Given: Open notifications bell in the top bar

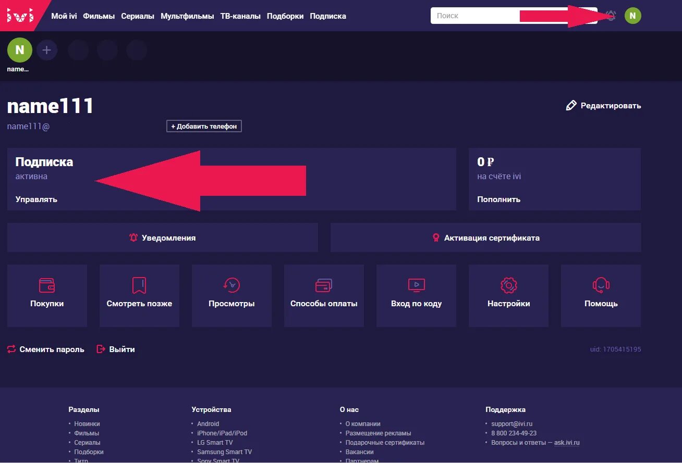Looking at the screenshot, I should pos(611,16).
